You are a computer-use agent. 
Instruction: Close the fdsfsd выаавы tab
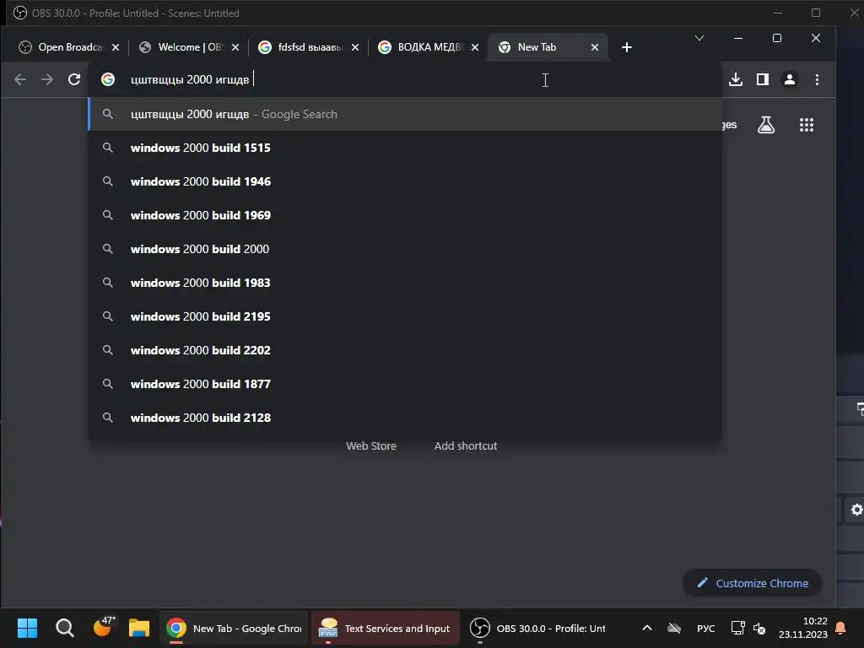tap(355, 47)
